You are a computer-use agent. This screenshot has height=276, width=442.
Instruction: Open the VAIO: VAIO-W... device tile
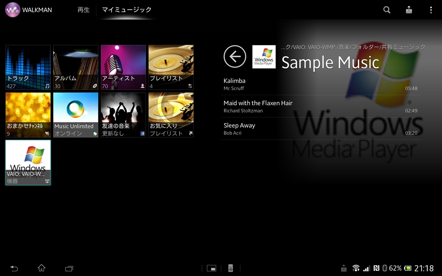tap(28, 163)
